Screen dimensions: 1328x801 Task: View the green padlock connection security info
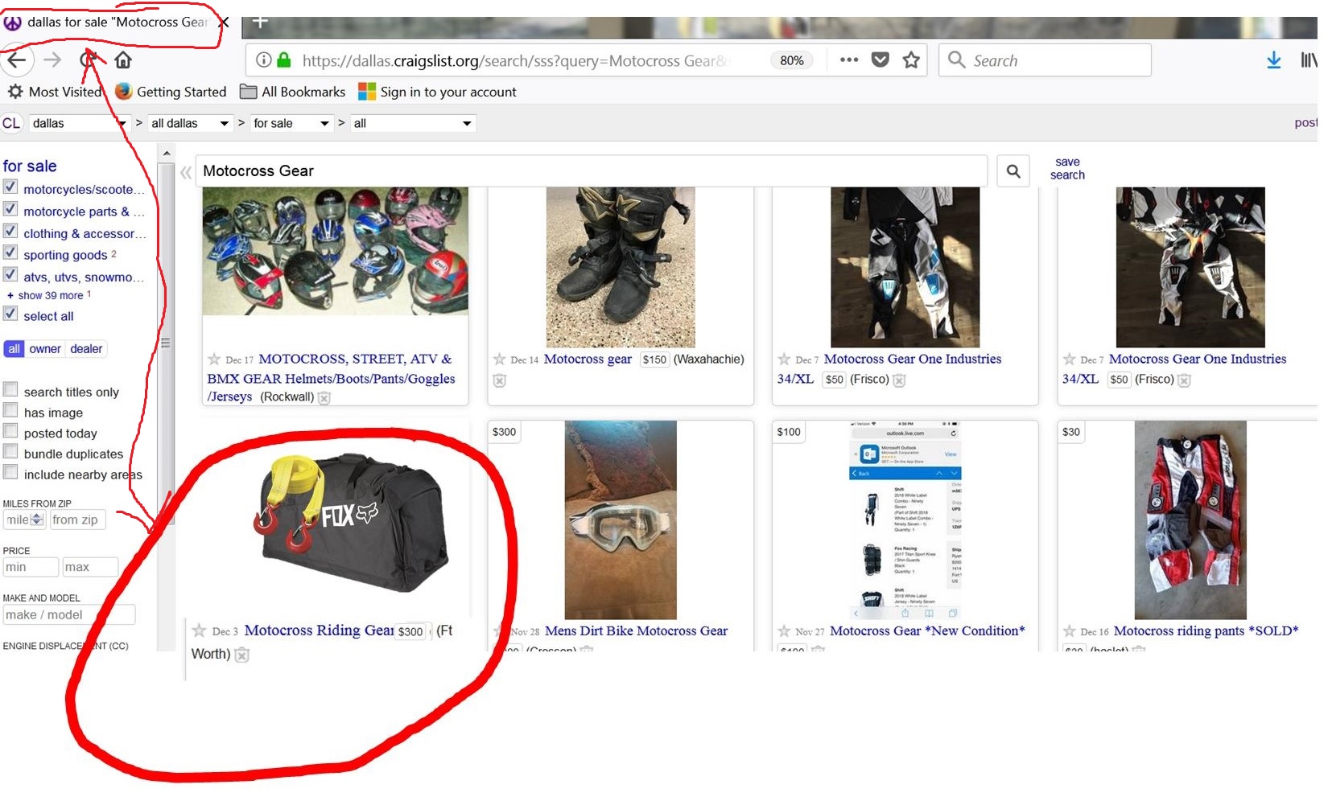pos(283,60)
